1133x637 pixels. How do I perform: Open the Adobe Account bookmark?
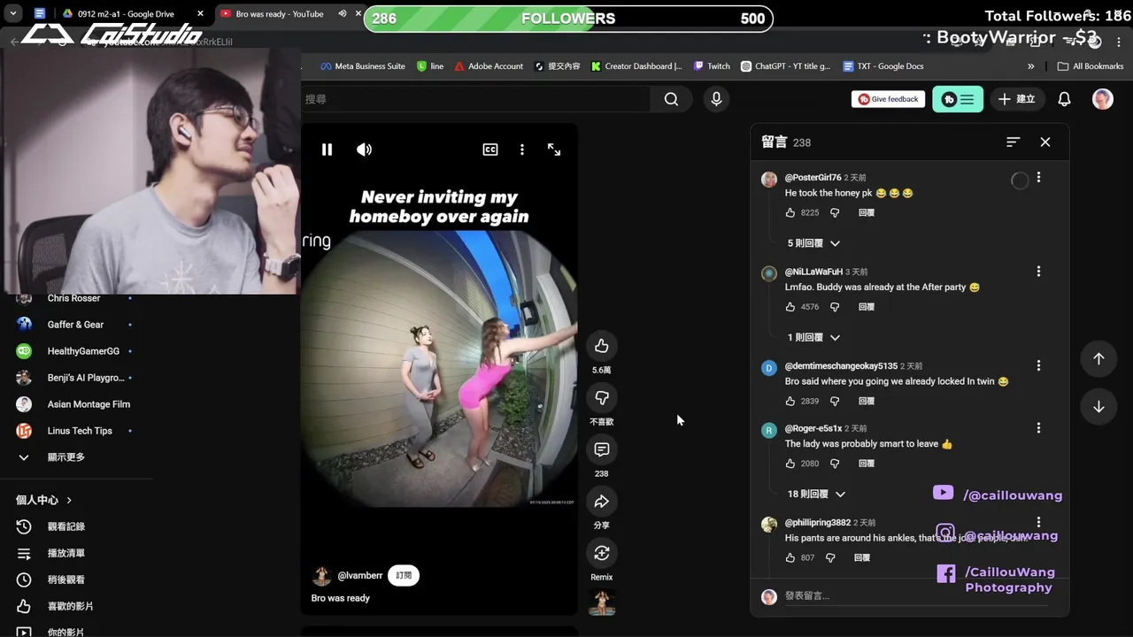(x=489, y=66)
